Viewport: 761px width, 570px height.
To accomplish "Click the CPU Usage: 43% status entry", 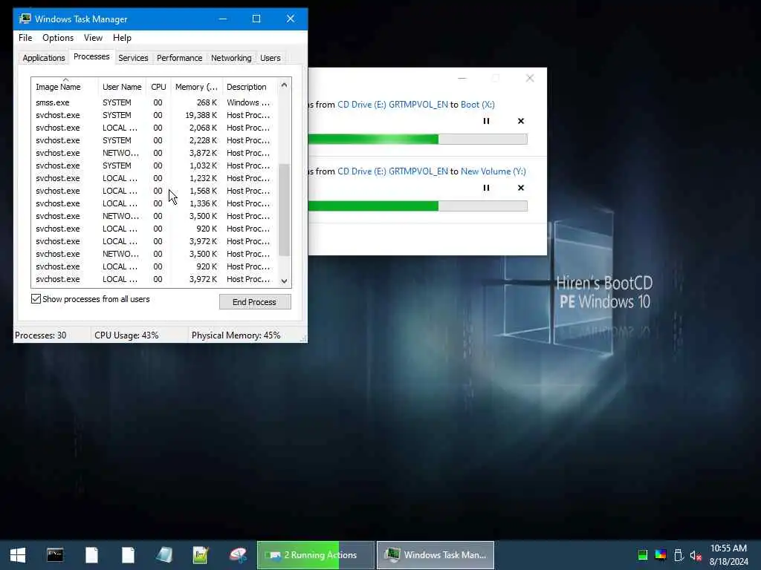I will pyautogui.click(x=126, y=335).
